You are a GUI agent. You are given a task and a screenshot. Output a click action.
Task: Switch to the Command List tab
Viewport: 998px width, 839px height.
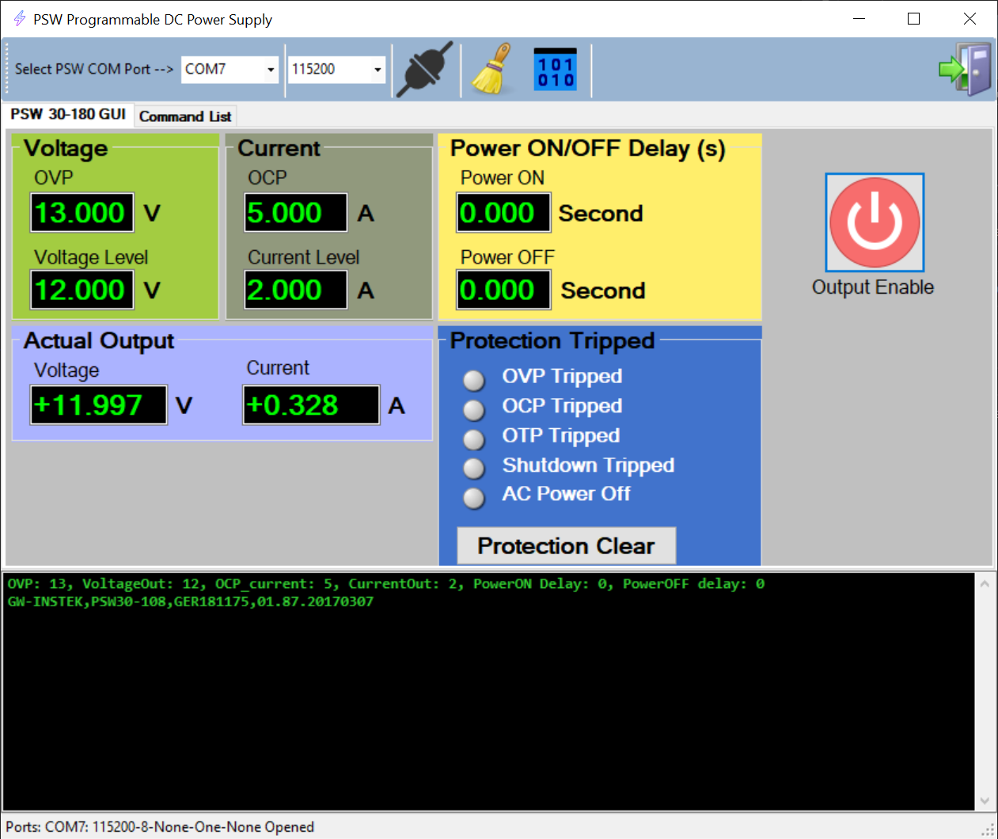[185, 116]
